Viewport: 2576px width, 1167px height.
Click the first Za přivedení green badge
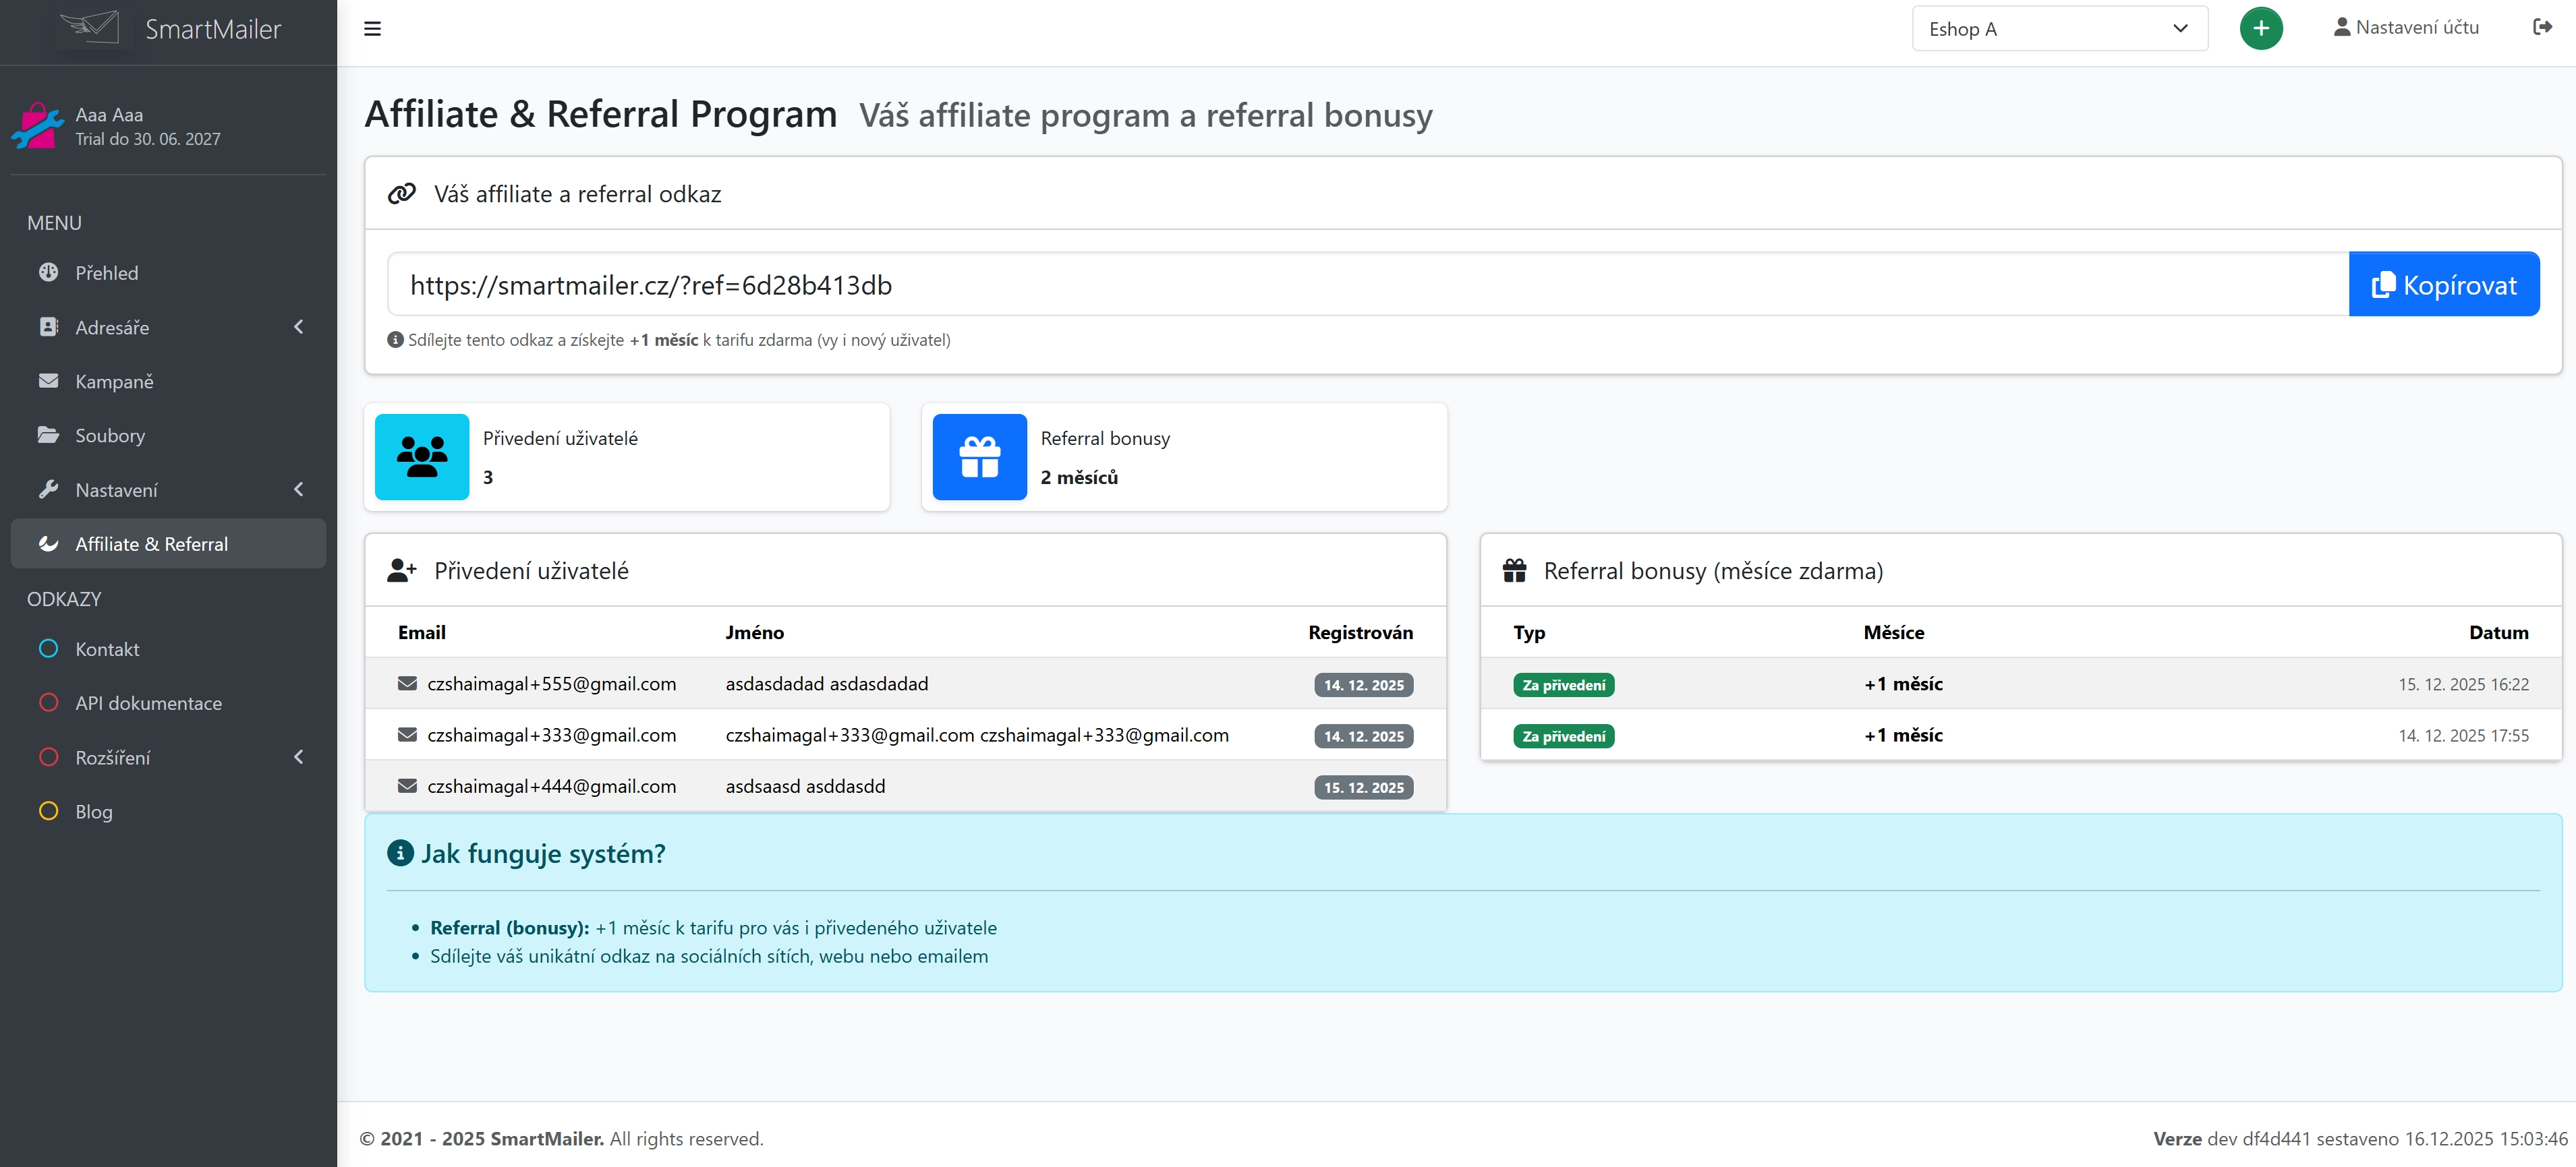pyautogui.click(x=1563, y=686)
